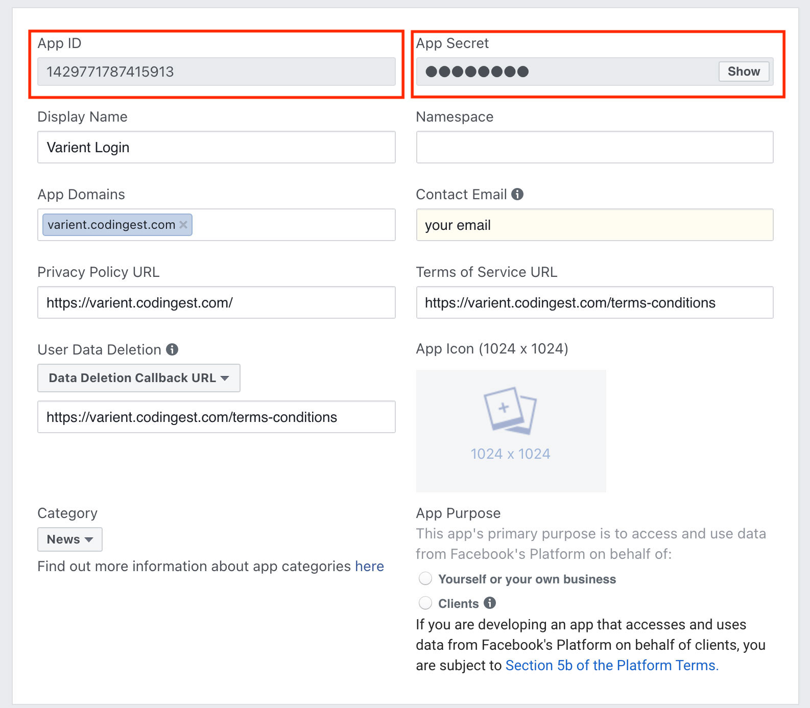Screen dimensions: 810x708
Task: Remove the varient.codingest.com domain tag
Action: click(183, 225)
